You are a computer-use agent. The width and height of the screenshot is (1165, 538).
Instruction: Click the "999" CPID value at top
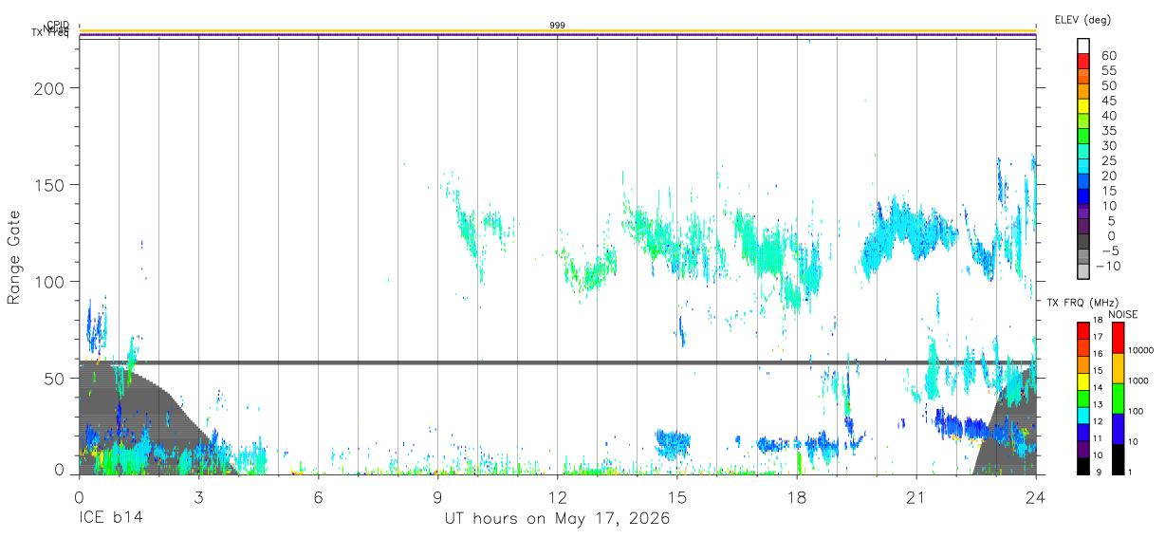[x=558, y=26]
